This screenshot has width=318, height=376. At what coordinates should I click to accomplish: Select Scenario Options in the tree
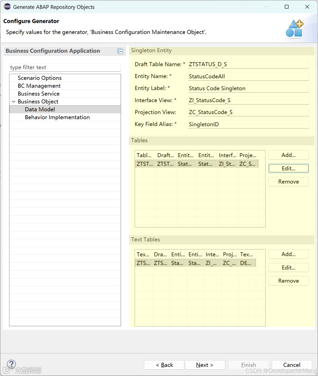[x=39, y=78]
